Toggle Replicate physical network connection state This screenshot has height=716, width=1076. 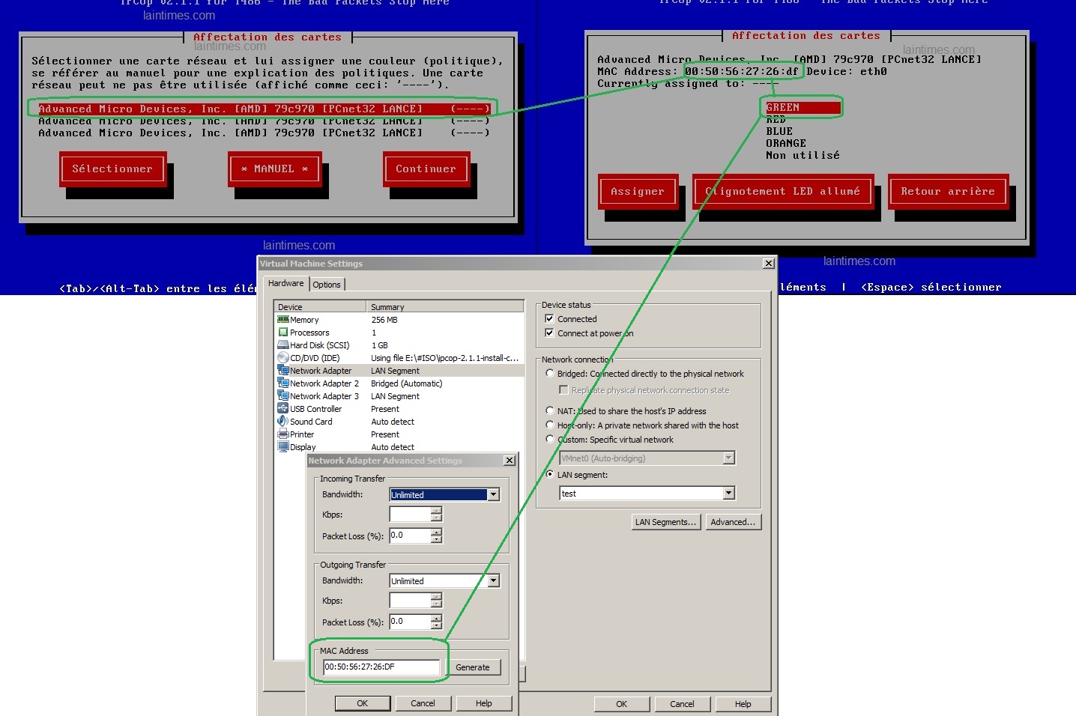563,389
